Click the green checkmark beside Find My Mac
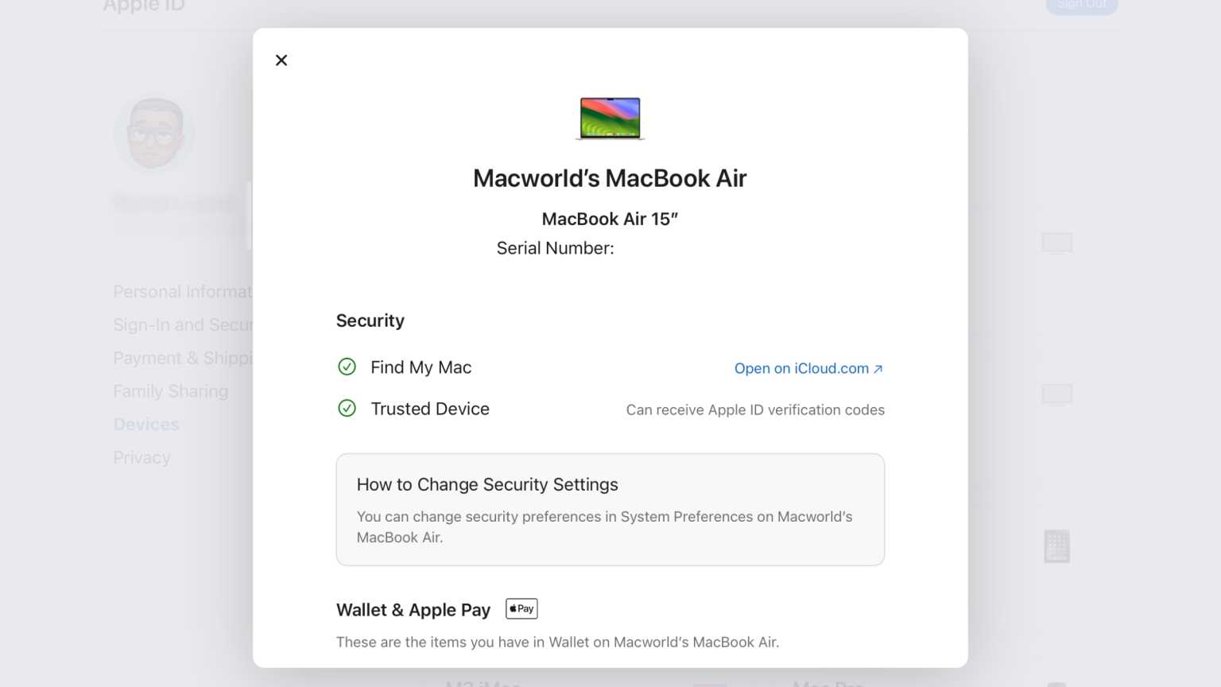This screenshot has width=1221, height=687. point(347,367)
